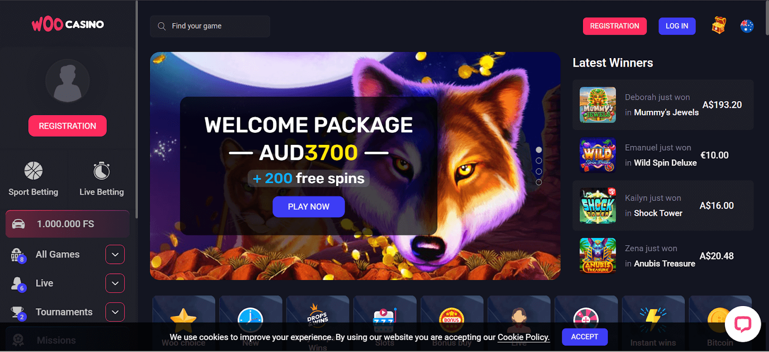Open Sport Betting basketball icon
Screen dimensions: 769x352
[x=34, y=171]
